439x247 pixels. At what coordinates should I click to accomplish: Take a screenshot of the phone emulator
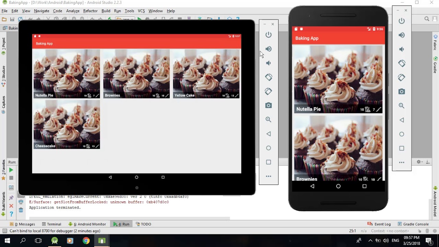tap(402, 92)
